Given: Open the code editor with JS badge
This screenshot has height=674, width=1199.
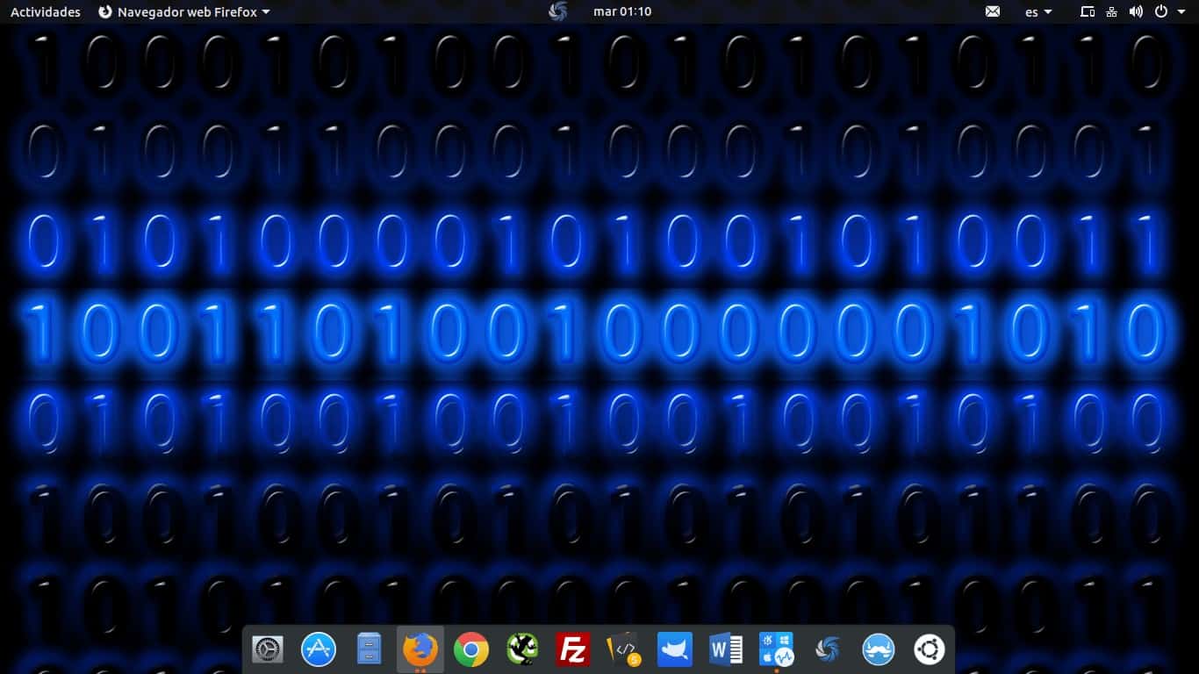Looking at the screenshot, I should [x=623, y=649].
